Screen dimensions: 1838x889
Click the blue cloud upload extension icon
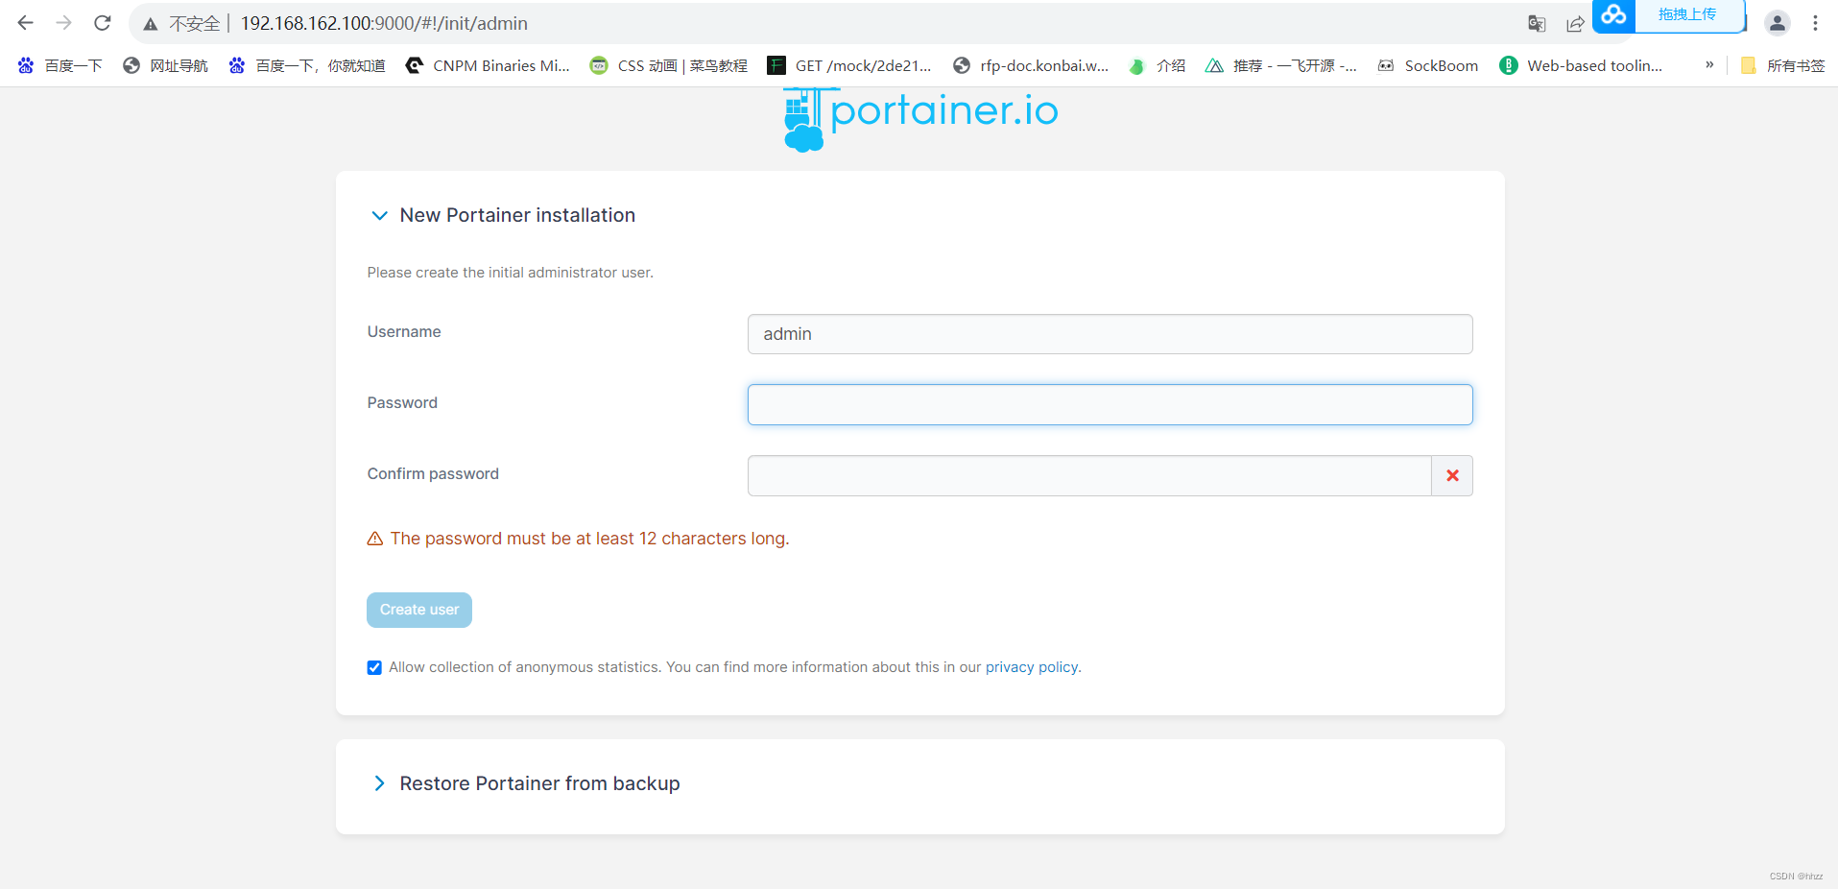click(x=1614, y=15)
